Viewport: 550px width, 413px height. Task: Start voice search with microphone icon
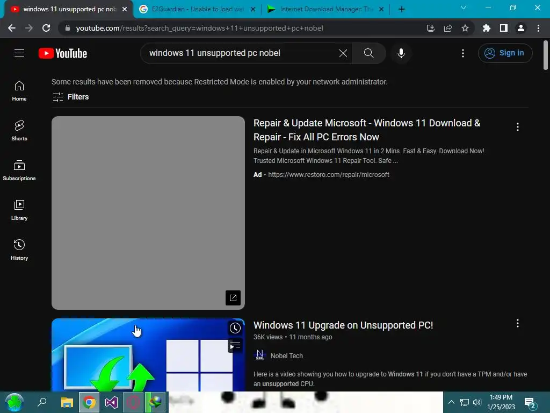[x=401, y=53]
